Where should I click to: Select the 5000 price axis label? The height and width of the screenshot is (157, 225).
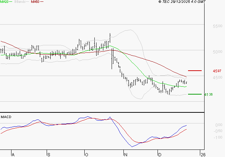coord(217,52)
